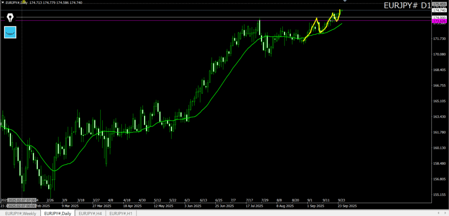This screenshot has width=449, height=216.
Task: Click the blue smile icon button
Action: (10, 32)
